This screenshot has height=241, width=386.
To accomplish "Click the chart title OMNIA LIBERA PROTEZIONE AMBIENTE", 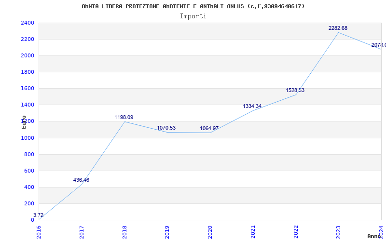I will coord(193,6).
